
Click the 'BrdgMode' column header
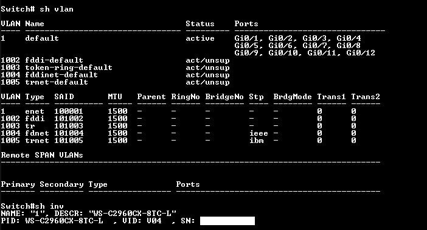(x=293, y=97)
